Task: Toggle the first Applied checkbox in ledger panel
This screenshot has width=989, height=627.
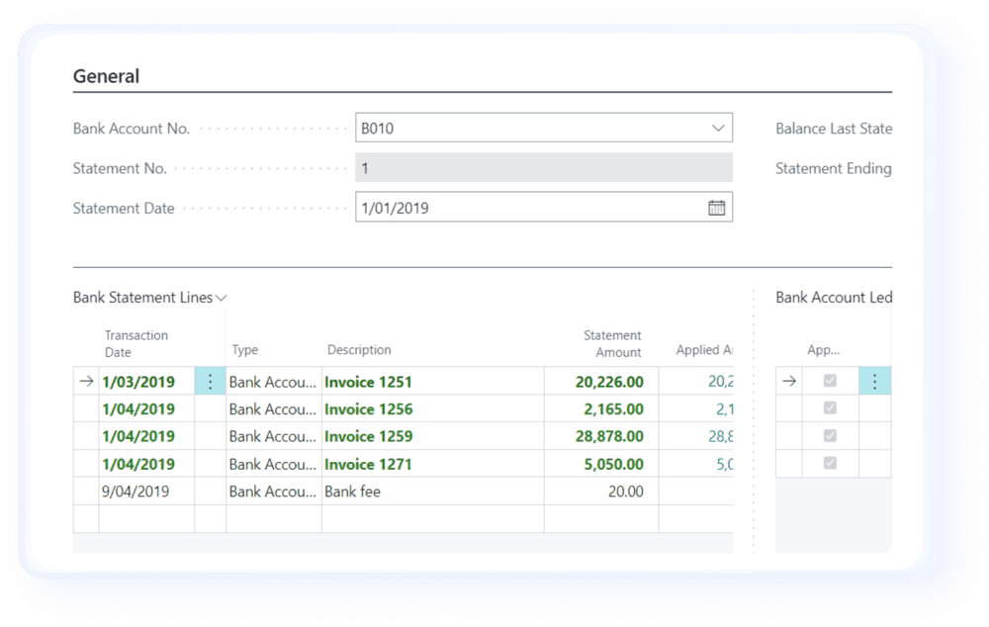Action: pos(831,381)
